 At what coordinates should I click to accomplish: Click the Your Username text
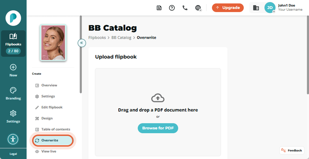tap(290, 10)
